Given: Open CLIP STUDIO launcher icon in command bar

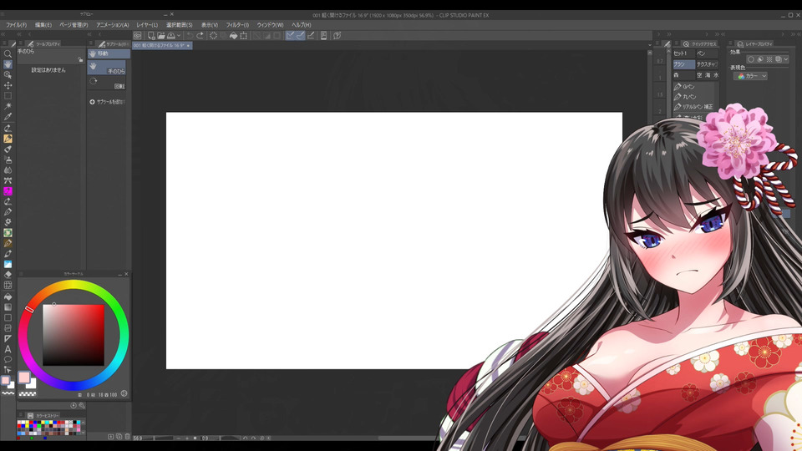Looking at the screenshot, I should (138, 35).
